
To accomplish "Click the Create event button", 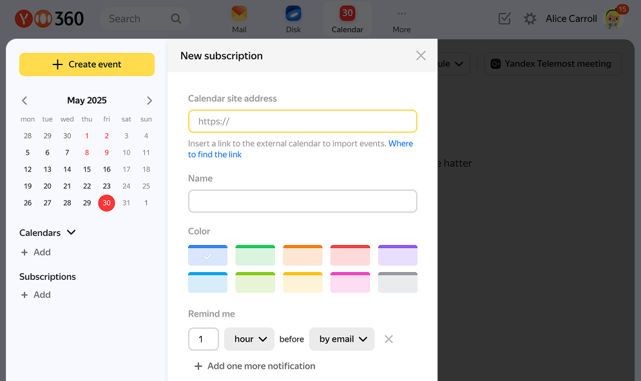I will [x=87, y=64].
